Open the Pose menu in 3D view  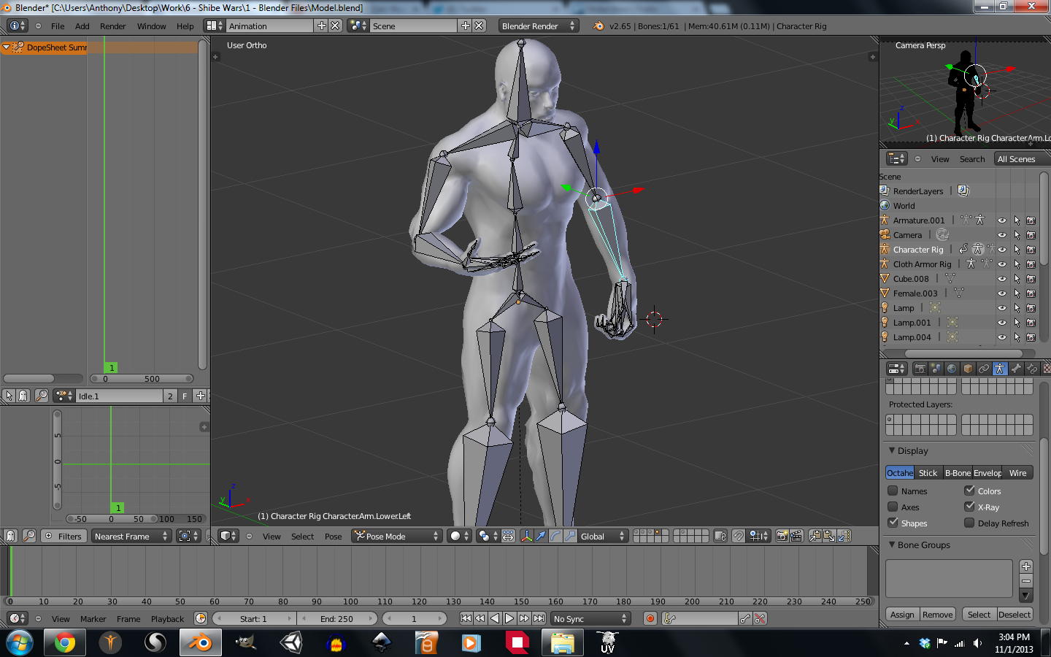pyautogui.click(x=333, y=537)
